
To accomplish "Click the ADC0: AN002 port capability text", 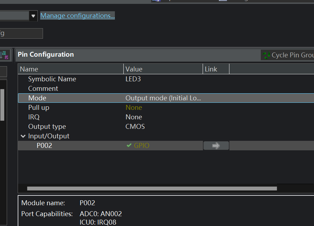I will [x=101, y=214].
